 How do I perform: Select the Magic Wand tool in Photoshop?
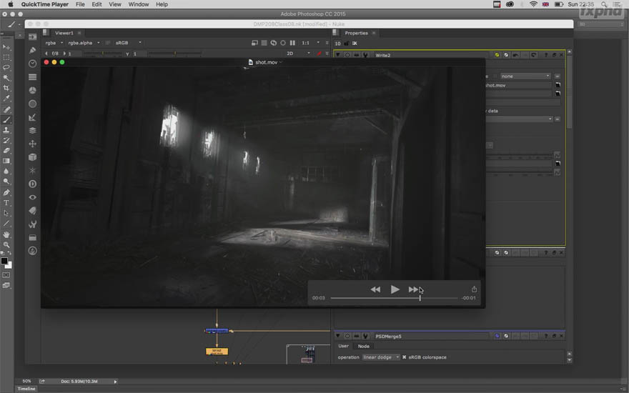(x=6, y=78)
